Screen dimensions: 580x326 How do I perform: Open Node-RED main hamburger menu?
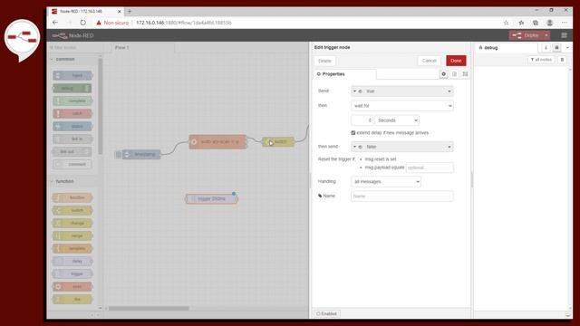[564, 35]
